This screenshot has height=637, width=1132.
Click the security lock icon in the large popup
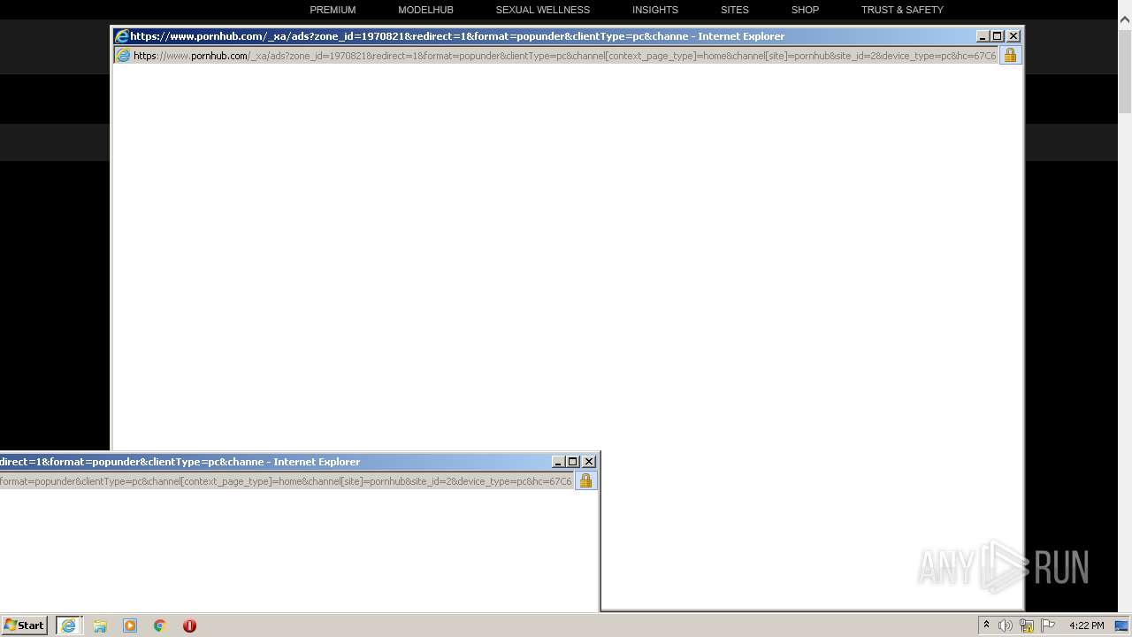[x=1010, y=56]
